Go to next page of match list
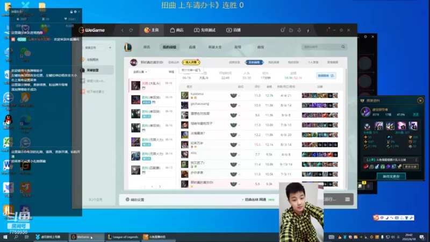The width and height of the screenshot is (430, 242). [x=160, y=187]
